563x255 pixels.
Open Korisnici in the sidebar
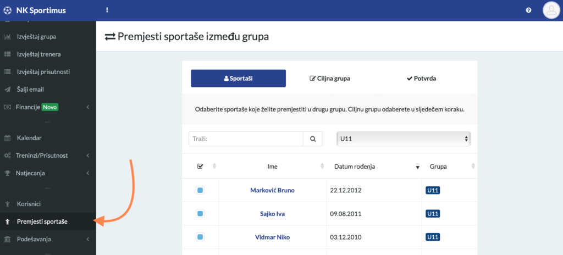click(29, 204)
